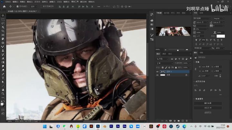Select the Lasso tool
The width and height of the screenshot is (232, 130).
[x=3, y=23]
